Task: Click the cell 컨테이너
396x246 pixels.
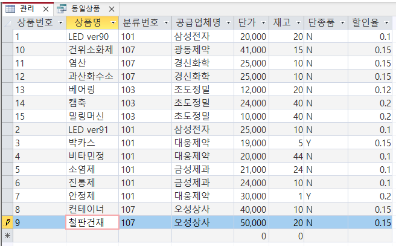Action: point(92,209)
